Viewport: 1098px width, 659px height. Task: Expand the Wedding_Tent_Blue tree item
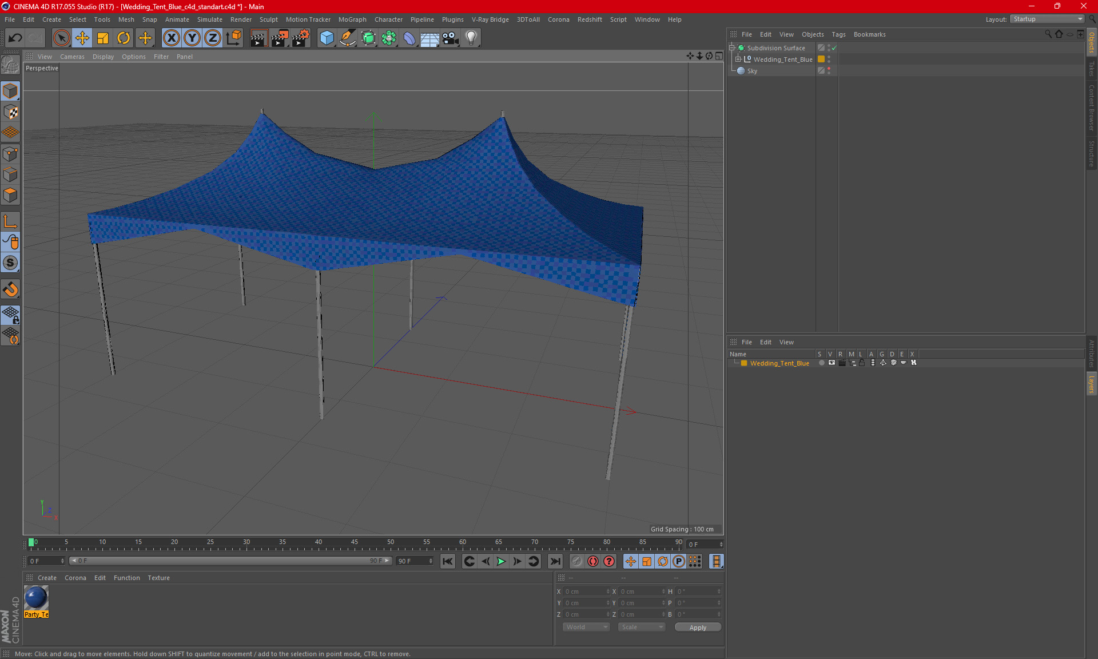click(x=738, y=59)
